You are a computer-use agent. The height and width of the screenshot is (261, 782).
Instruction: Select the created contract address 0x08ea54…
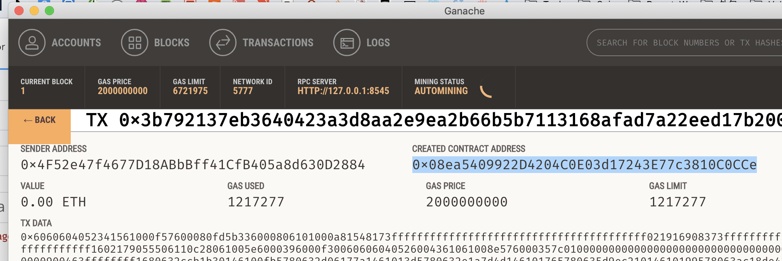pos(585,165)
